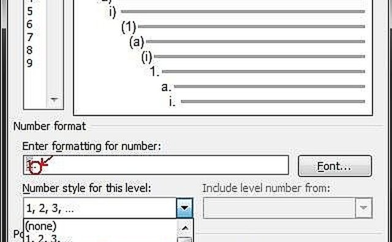
Task: Expand Number style for this level dropdown
Action: coord(184,208)
